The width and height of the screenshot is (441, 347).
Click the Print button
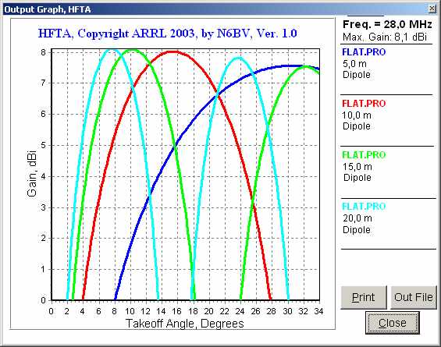coord(364,297)
